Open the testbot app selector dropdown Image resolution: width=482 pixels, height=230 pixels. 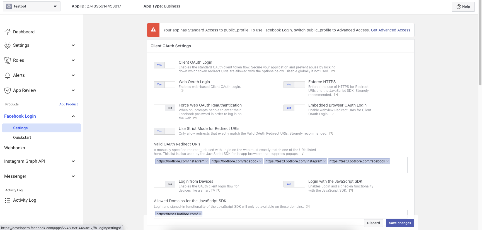click(x=32, y=6)
